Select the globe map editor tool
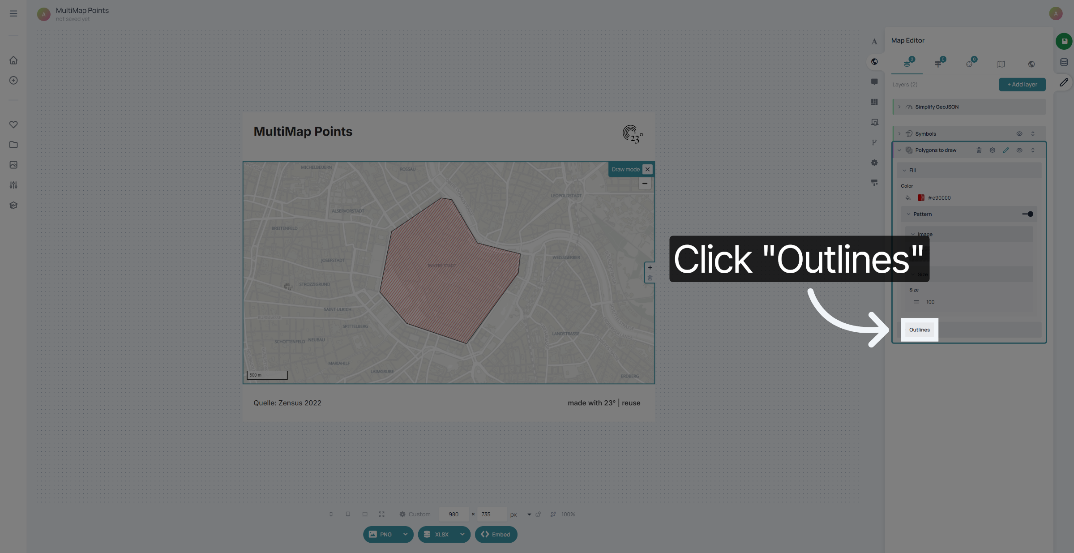Image resolution: width=1074 pixels, height=553 pixels. coord(874,62)
